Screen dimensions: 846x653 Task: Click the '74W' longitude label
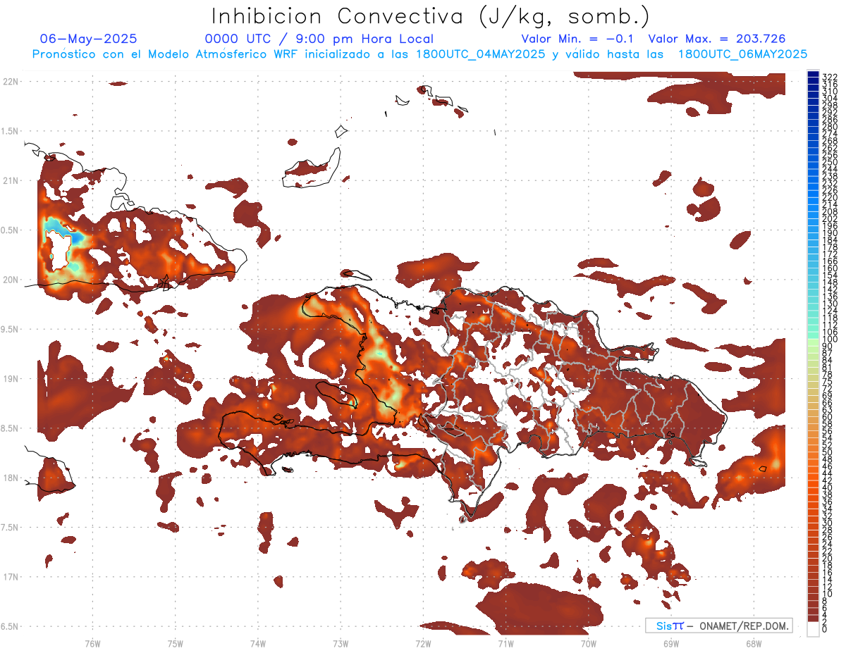[258, 643]
